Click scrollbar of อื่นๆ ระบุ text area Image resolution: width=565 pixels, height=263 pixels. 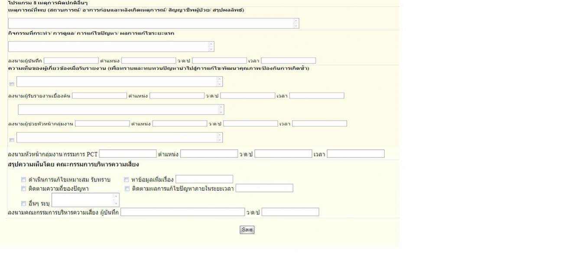116,200
